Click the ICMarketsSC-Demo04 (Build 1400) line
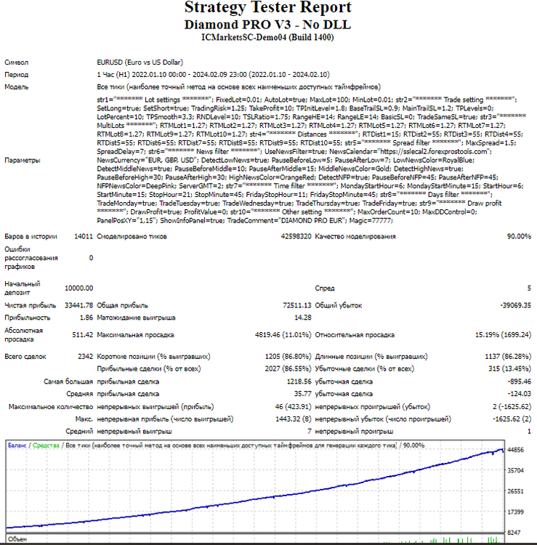Viewport: 537px width, 545px height. 267,37
